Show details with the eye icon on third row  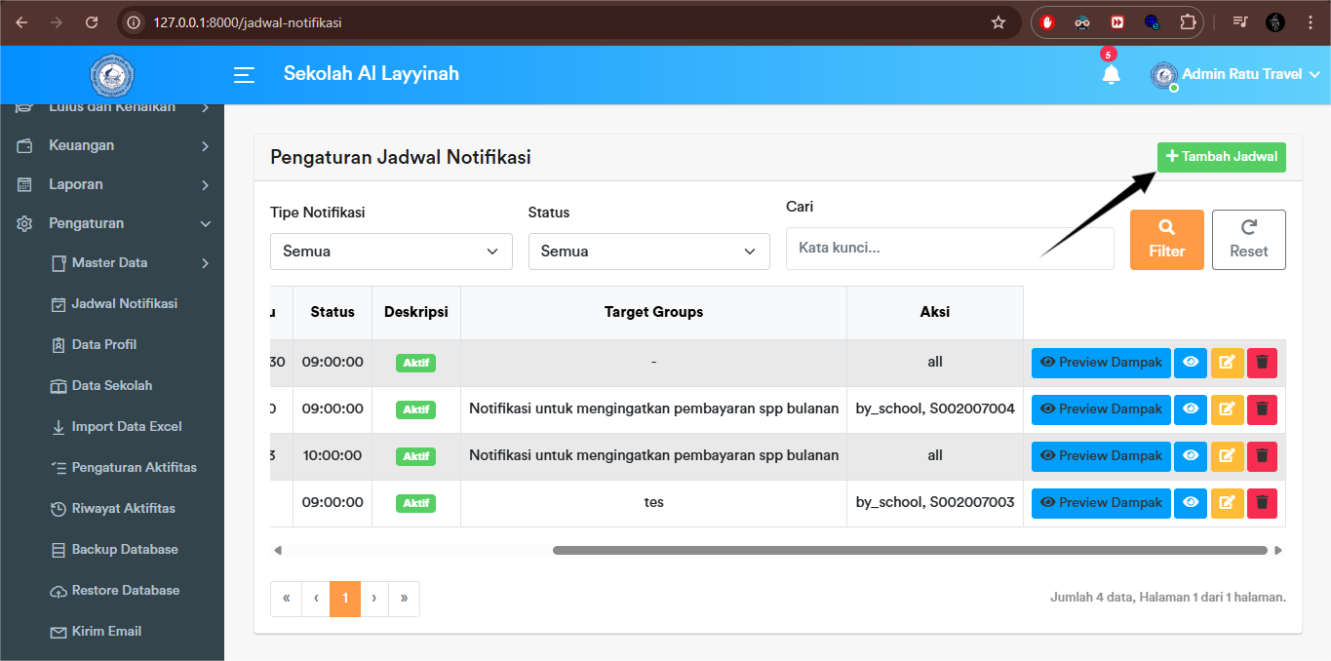(x=1190, y=455)
